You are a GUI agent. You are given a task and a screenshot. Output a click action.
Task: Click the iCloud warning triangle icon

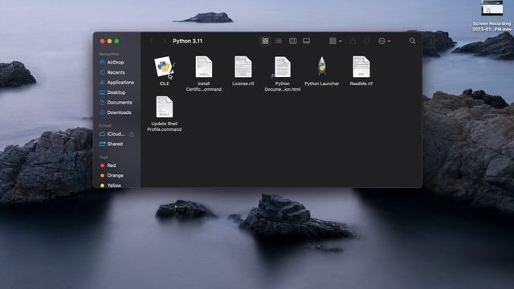(x=132, y=134)
